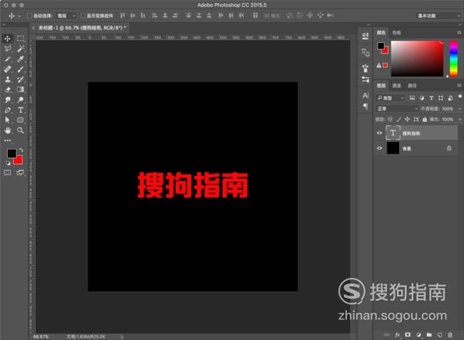Select the Pen tool
The height and width of the screenshot is (340, 464).
click(x=7, y=110)
